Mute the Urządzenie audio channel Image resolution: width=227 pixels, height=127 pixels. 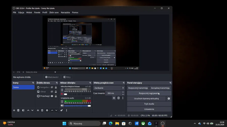[x=62, y=106]
